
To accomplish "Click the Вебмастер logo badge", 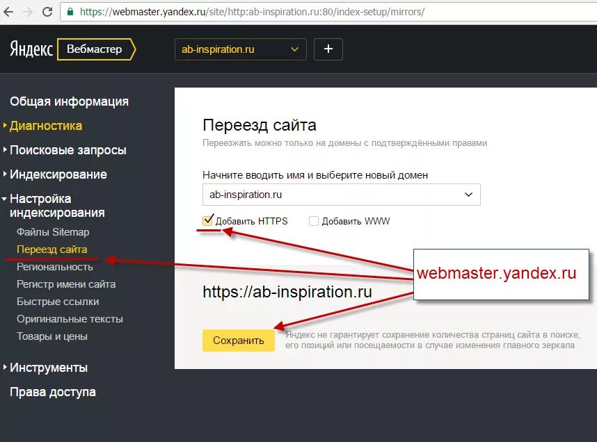I will (x=96, y=49).
